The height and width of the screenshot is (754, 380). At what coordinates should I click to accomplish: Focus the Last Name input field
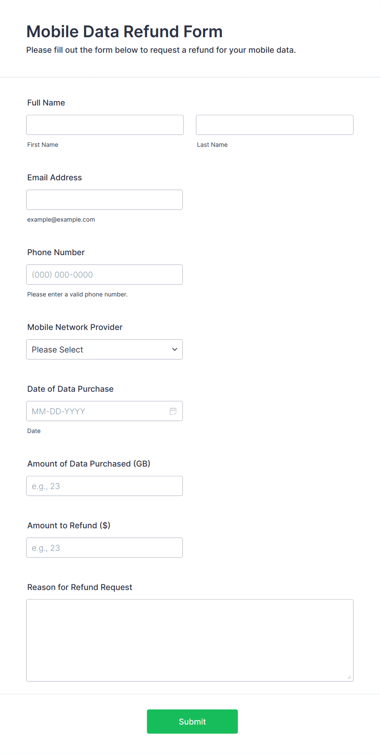pos(275,125)
